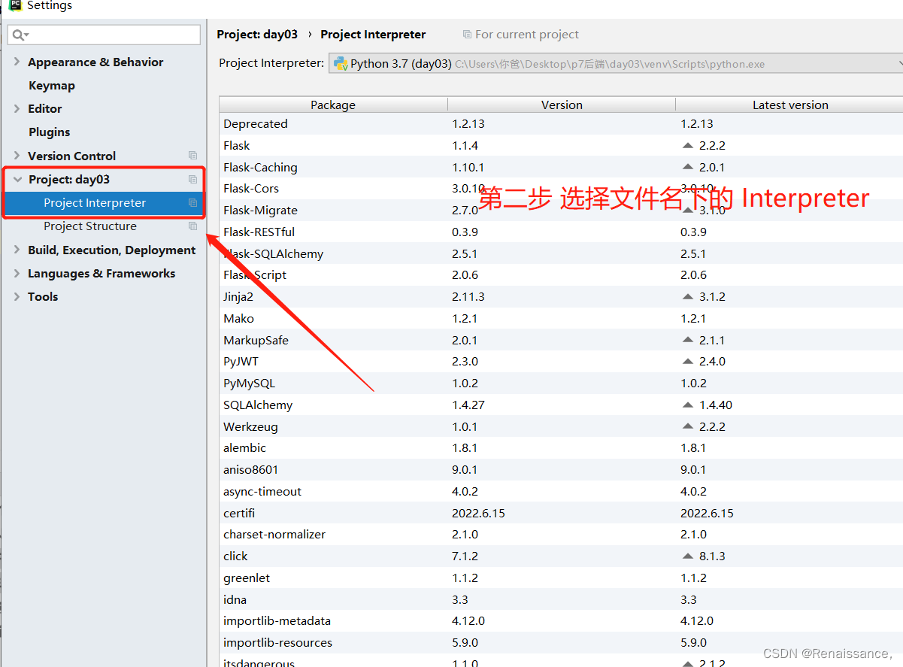Select the alembic package row
Image resolution: width=903 pixels, height=667 pixels.
pyautogui.click(x=561, y=447)
